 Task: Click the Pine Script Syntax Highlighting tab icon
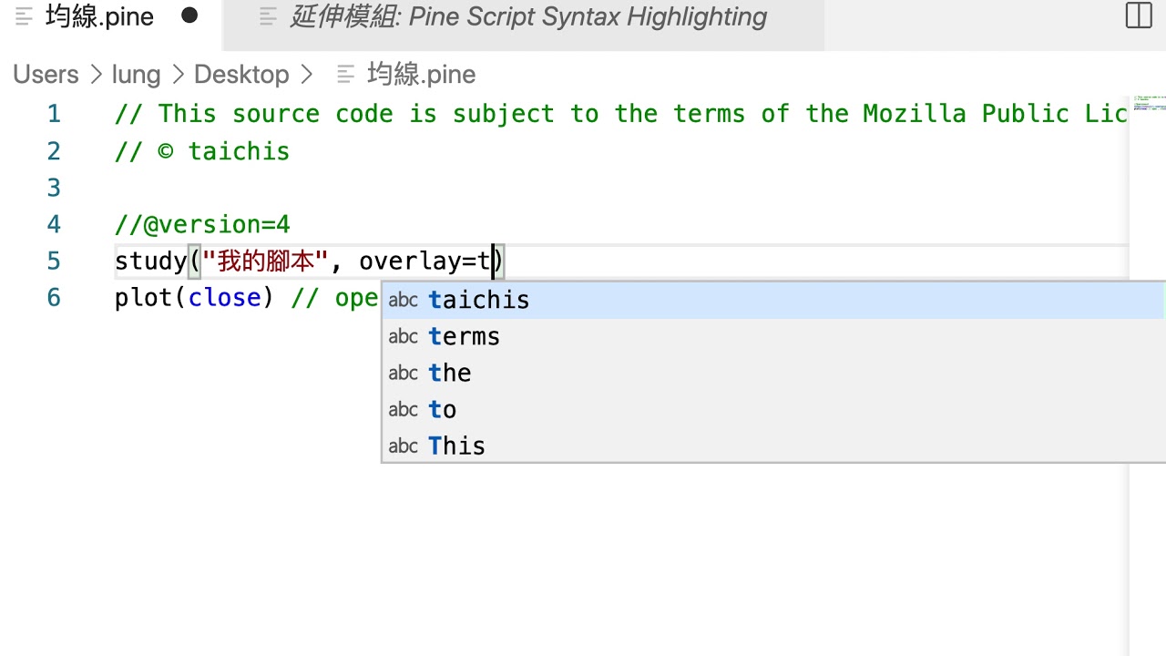point(268,16)
